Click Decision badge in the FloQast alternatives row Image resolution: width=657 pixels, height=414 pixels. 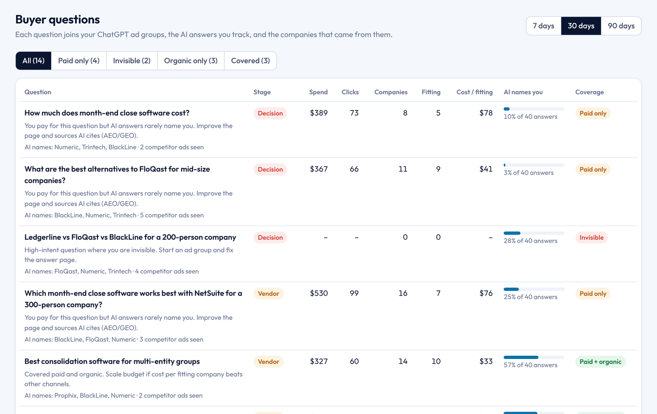click(270, 170)
